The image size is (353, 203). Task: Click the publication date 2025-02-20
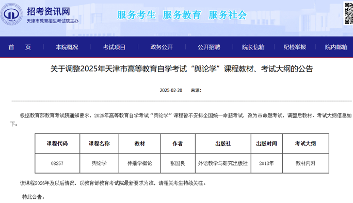[x=171, y=90]
